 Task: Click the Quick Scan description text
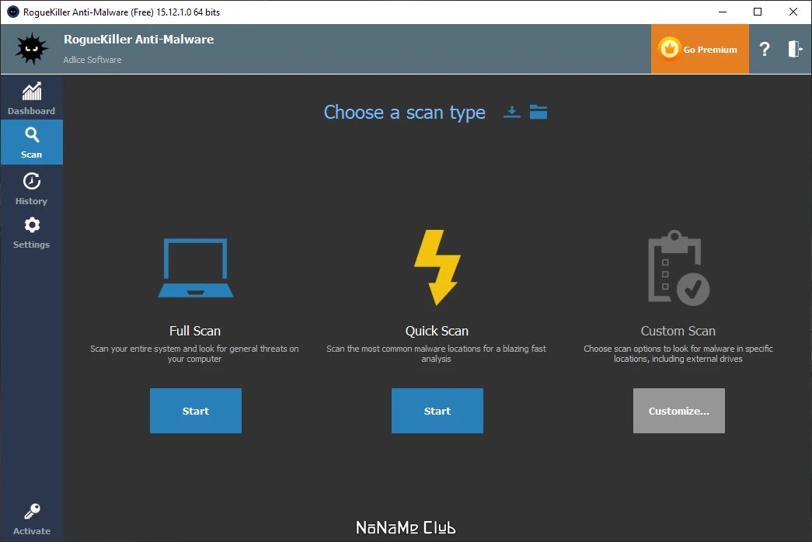coord(437,353)
